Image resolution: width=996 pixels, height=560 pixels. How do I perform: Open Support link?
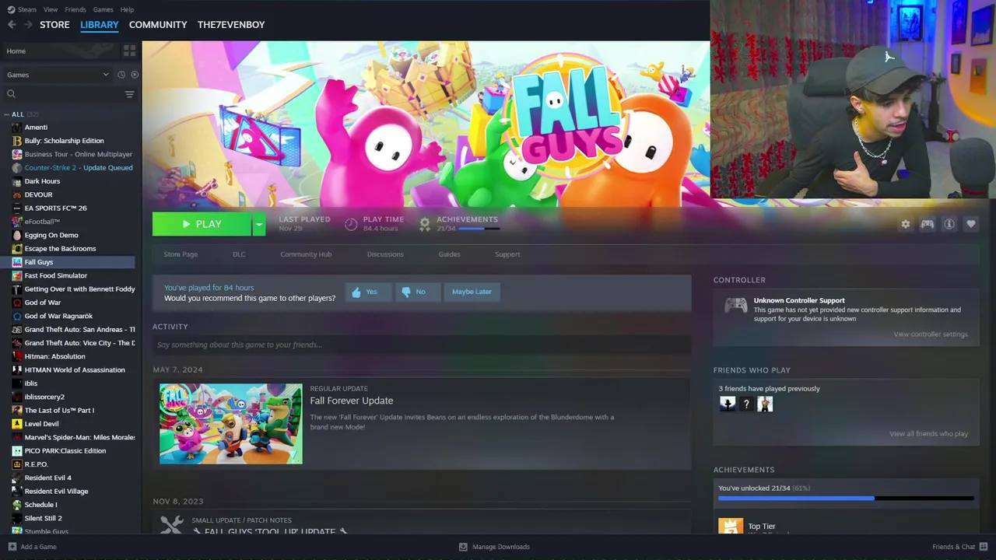pos(507,254)
